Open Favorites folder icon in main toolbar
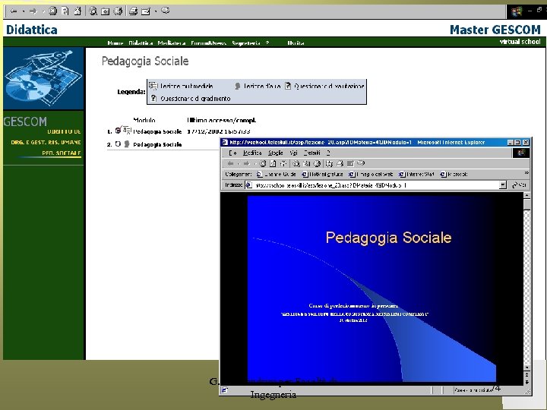Screen dimensions: 547x410 coord(105,11)
